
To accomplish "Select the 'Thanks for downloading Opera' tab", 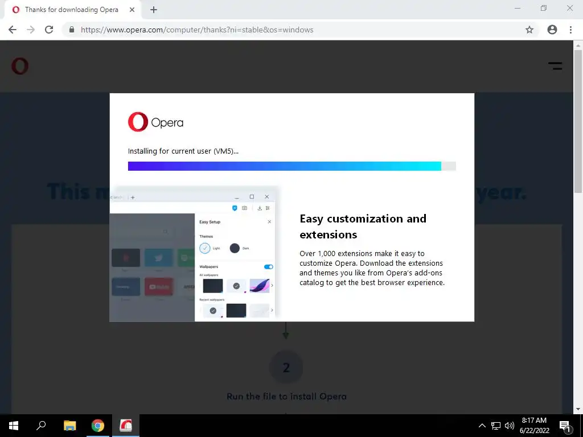I will 72,10.
